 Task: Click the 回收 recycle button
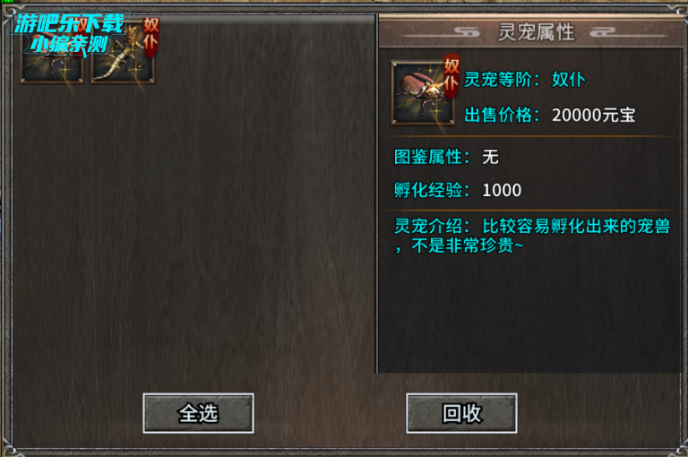(x=461, y=413)
